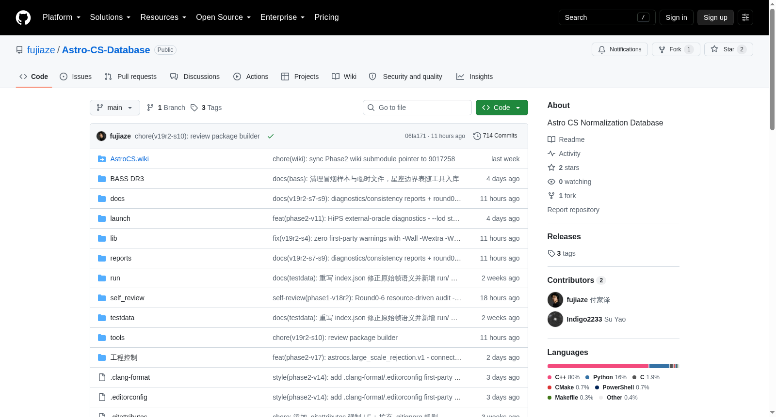Expand the Platform menu

click(x=62, y=17)
